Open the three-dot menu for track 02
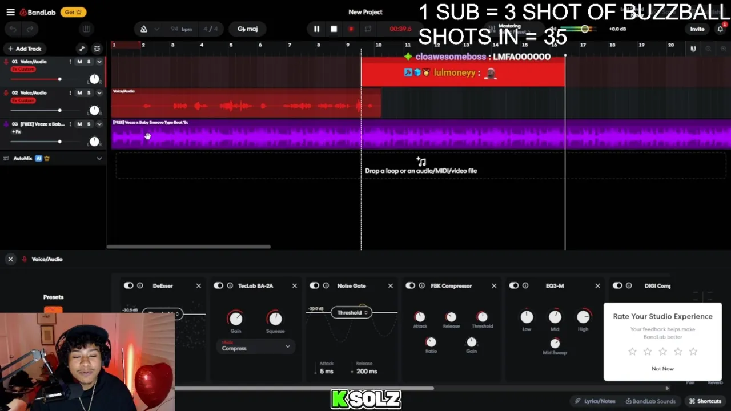The height and width of the screenshot is (411, 731). click(x=70, y=92)
